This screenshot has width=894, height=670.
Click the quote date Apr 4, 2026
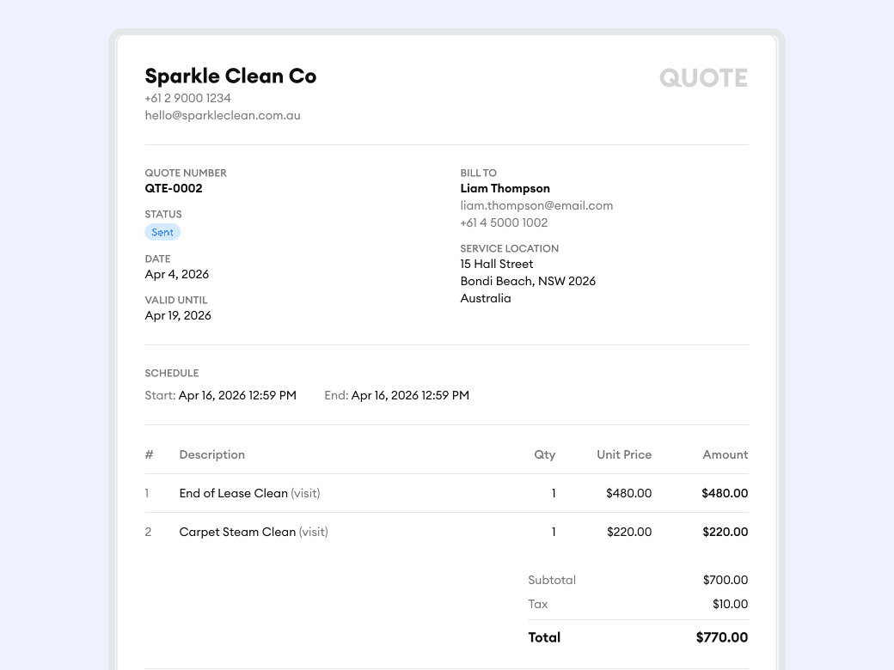point(177,274)
